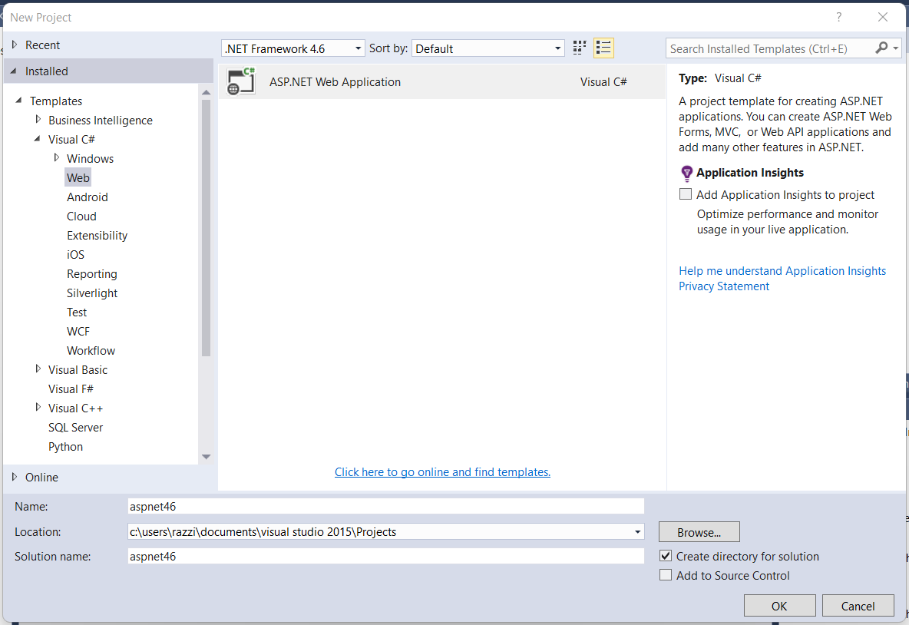Open the Sort by Default dropdown
The height and width of the screenshot is (625, 909).
coord(488,48)
